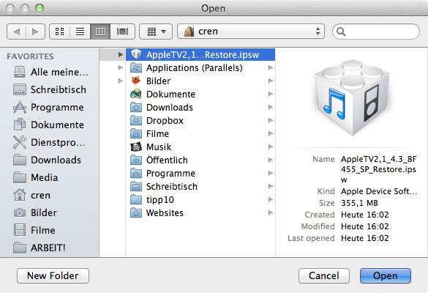Go forward to next folder
Screen dimensions: 428x293
click(35, 31)
